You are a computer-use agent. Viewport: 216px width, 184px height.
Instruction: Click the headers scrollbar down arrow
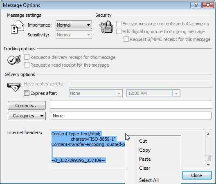(x=208, y=165)
